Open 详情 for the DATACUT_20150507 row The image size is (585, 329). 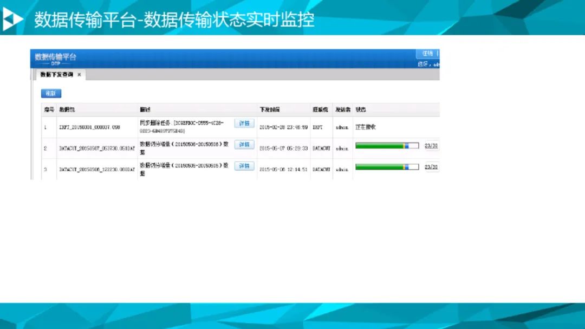tap(244, 145)
